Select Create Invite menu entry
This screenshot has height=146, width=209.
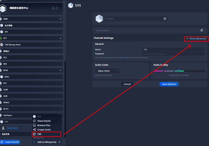(44, 130)
